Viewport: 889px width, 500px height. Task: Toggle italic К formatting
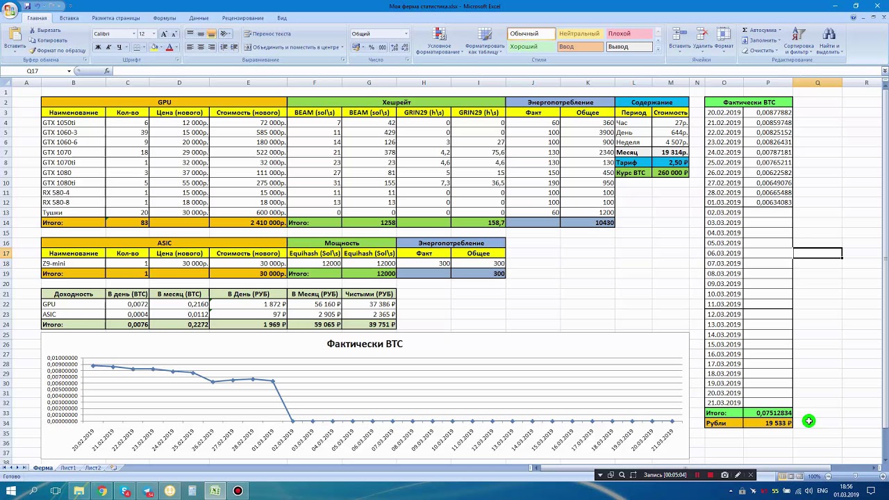pyautogui.click(x=108, y=47)
